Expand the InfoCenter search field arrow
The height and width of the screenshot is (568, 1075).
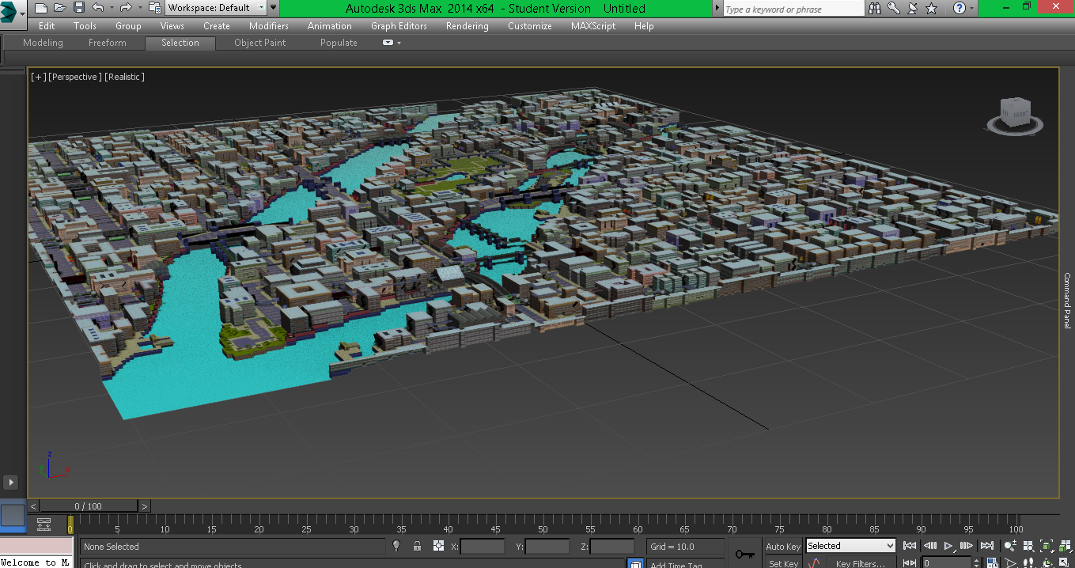tap(717, 9)
